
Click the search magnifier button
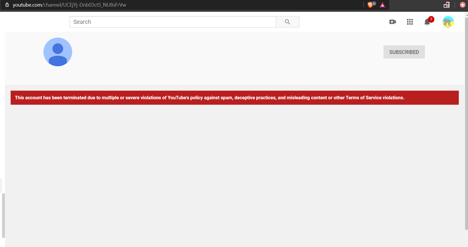tap(287, 22)
